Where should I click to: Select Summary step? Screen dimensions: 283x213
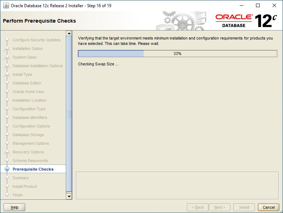click(21, 178)
